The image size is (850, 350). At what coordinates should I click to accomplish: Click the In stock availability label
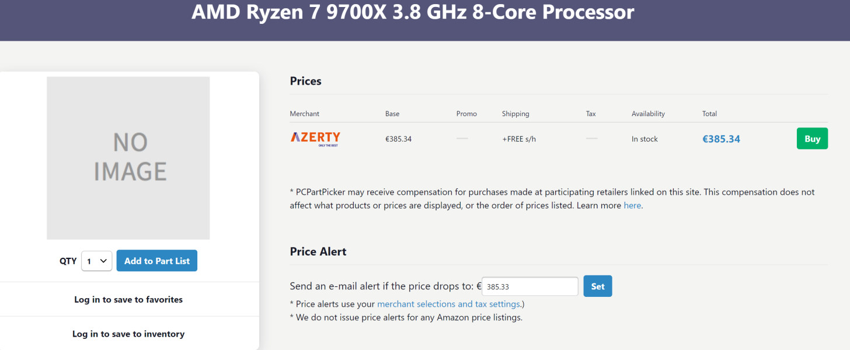645,138
